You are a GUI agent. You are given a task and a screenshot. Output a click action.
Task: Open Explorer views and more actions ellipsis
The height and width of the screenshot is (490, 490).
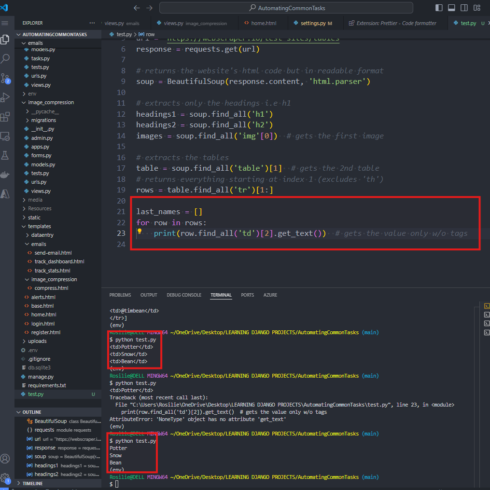tap(92, 23)
